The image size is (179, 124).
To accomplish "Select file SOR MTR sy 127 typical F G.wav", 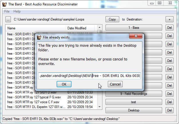I will click(50, 97).
